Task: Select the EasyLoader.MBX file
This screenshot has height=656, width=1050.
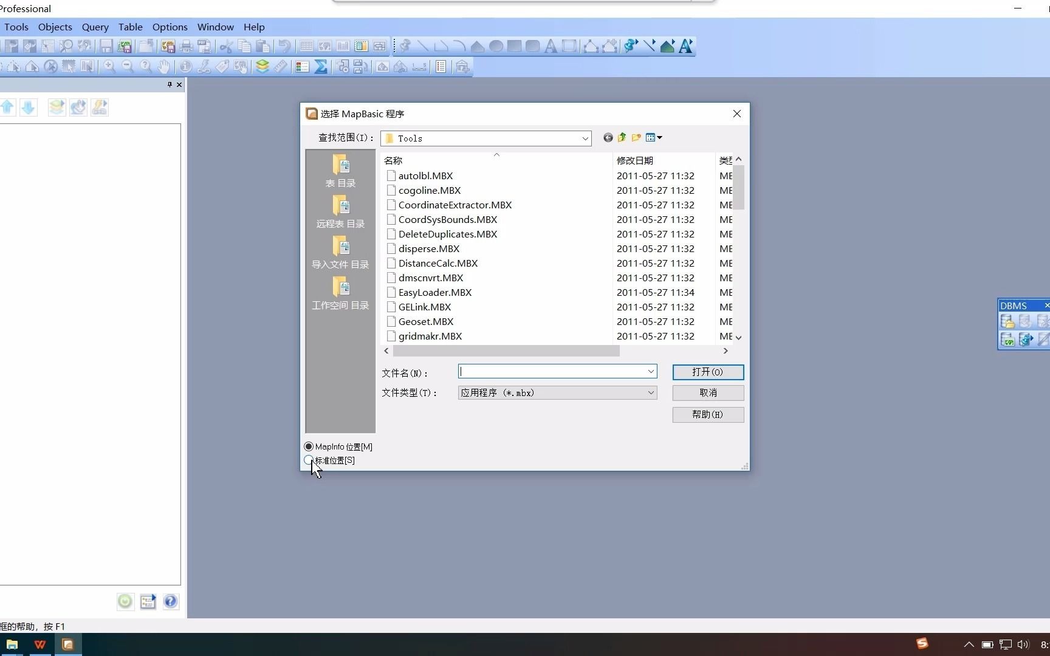Action: point(435,292)
